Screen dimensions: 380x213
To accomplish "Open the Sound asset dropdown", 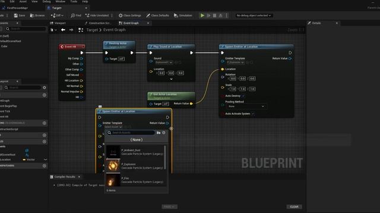I will (x=164, y=62).
